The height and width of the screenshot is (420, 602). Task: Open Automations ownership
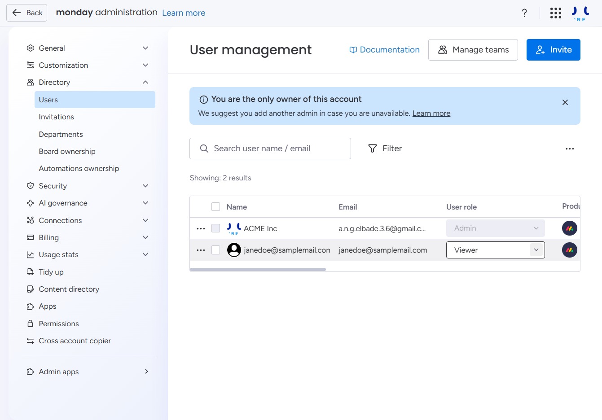tap(79, 168)
